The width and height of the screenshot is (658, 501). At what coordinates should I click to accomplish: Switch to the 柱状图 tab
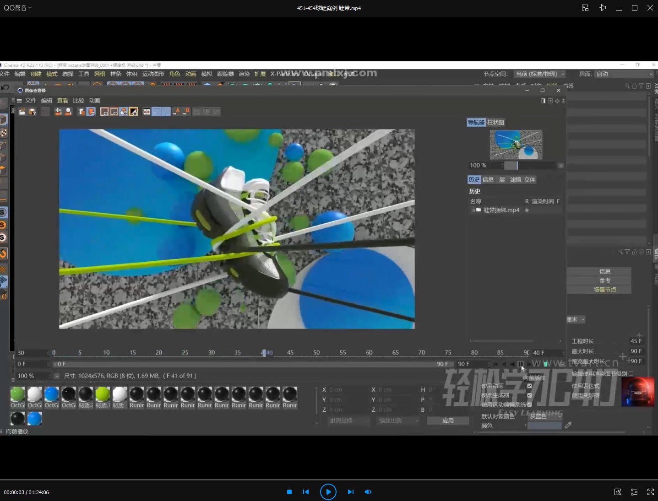click(495, 122)
